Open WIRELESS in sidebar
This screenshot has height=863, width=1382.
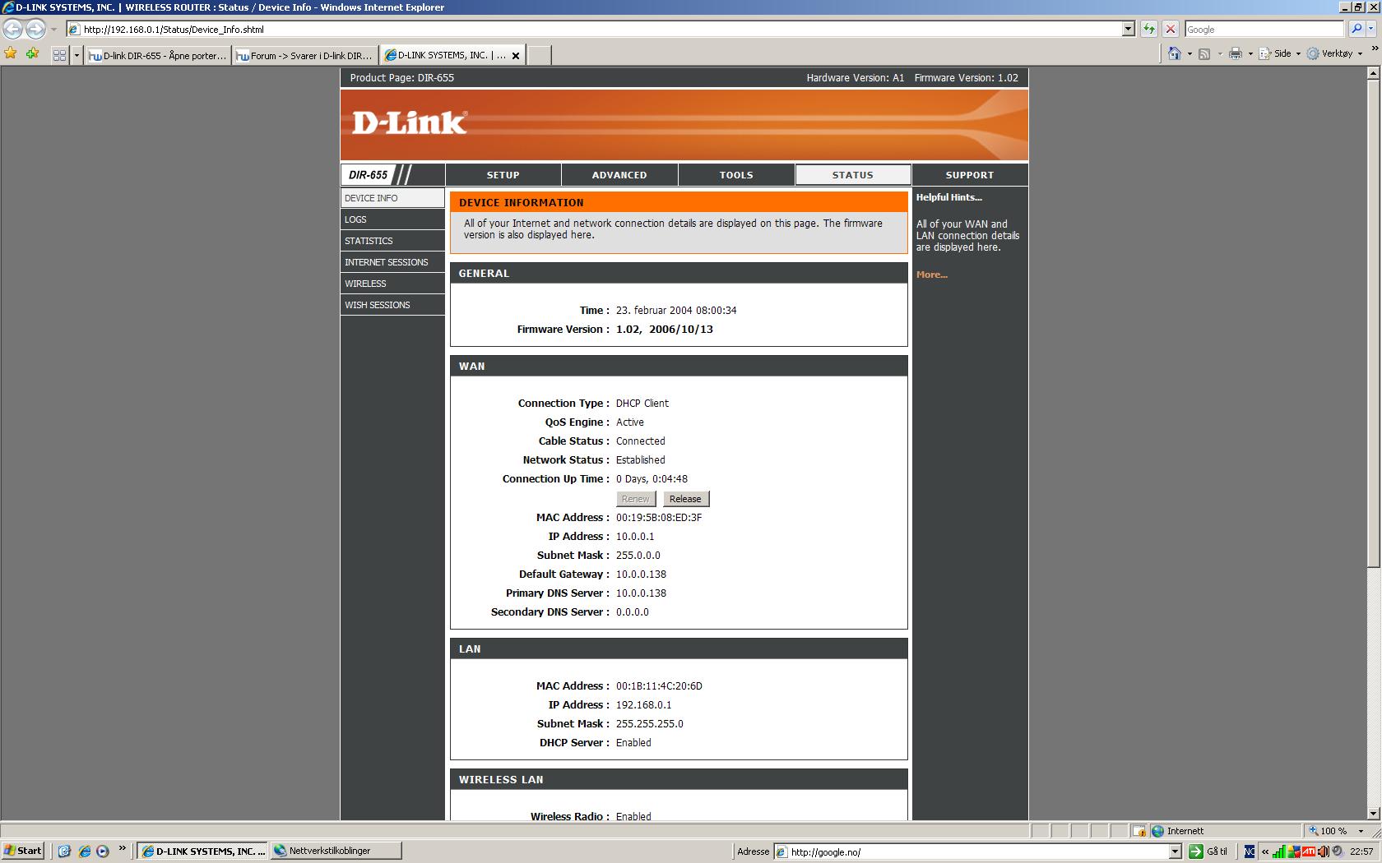tap(392, 284)
